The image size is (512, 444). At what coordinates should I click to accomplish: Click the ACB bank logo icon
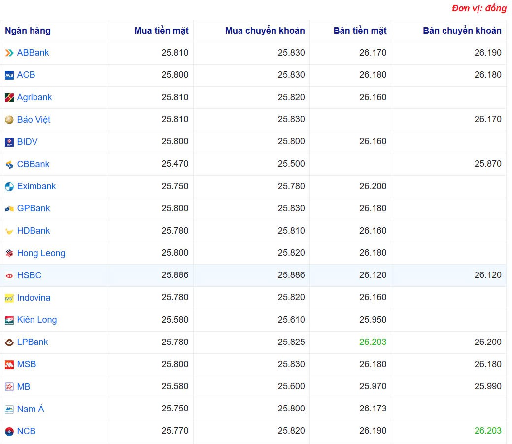tap(9, 75)
